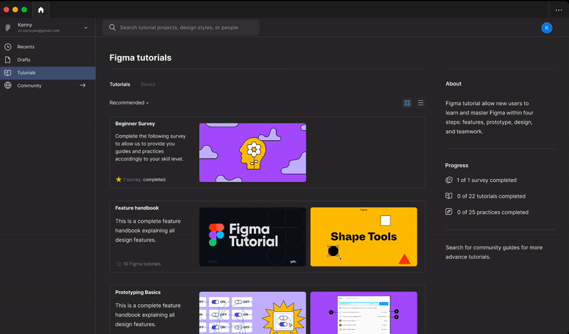Screen dimensions: 569x334
Task: Open the toggle switches prototyping thumbnail
Action: click(252, 313)
